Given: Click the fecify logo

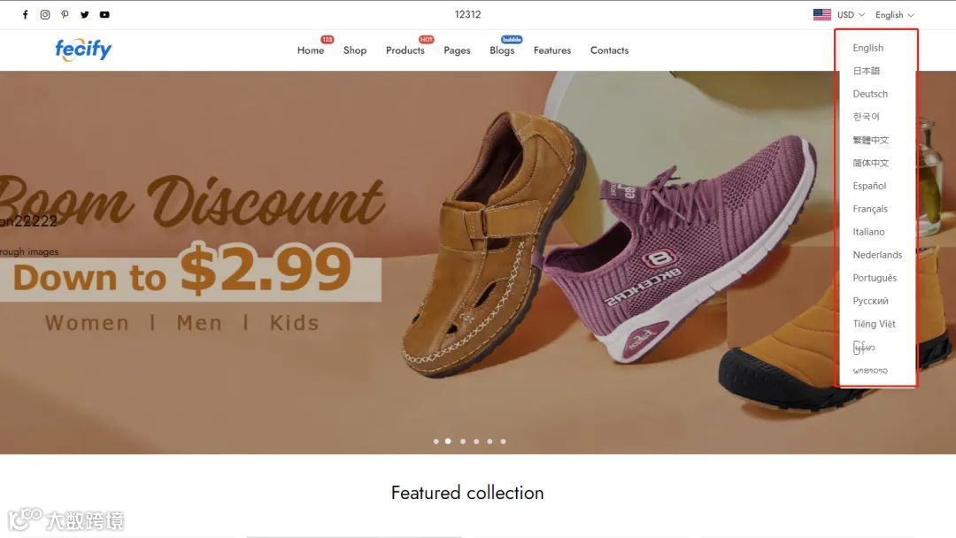Looking at the screenshot, I should (x=83, y=50).
